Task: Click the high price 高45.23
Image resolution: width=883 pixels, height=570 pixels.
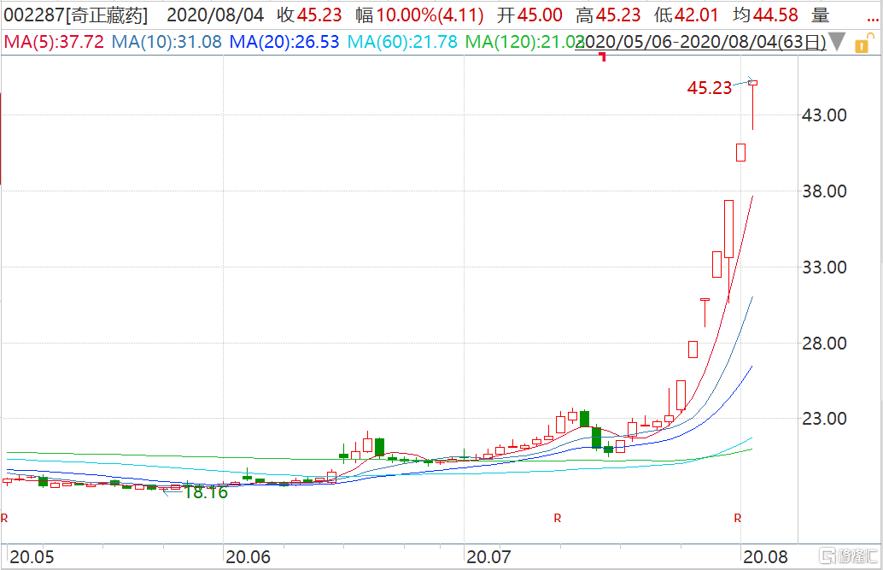Action: (608, 15)
